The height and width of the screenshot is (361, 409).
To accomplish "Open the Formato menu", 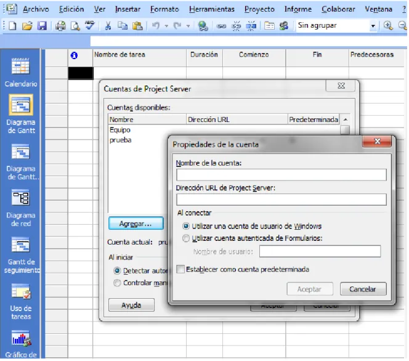I will click(x=164, y=9).
